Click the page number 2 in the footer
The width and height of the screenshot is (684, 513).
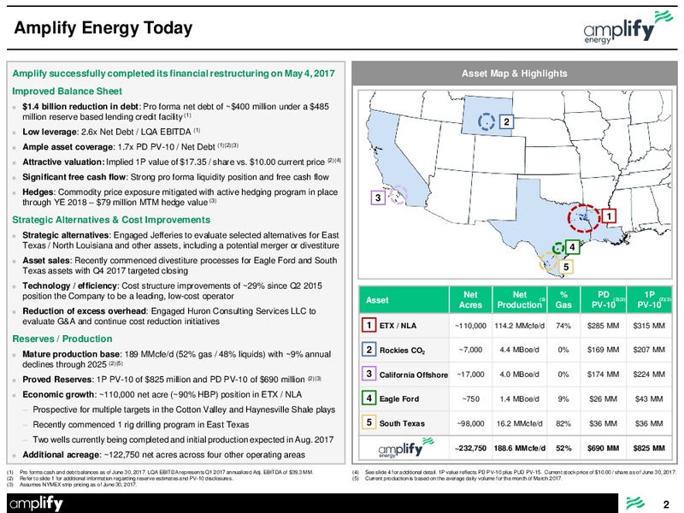666,504
